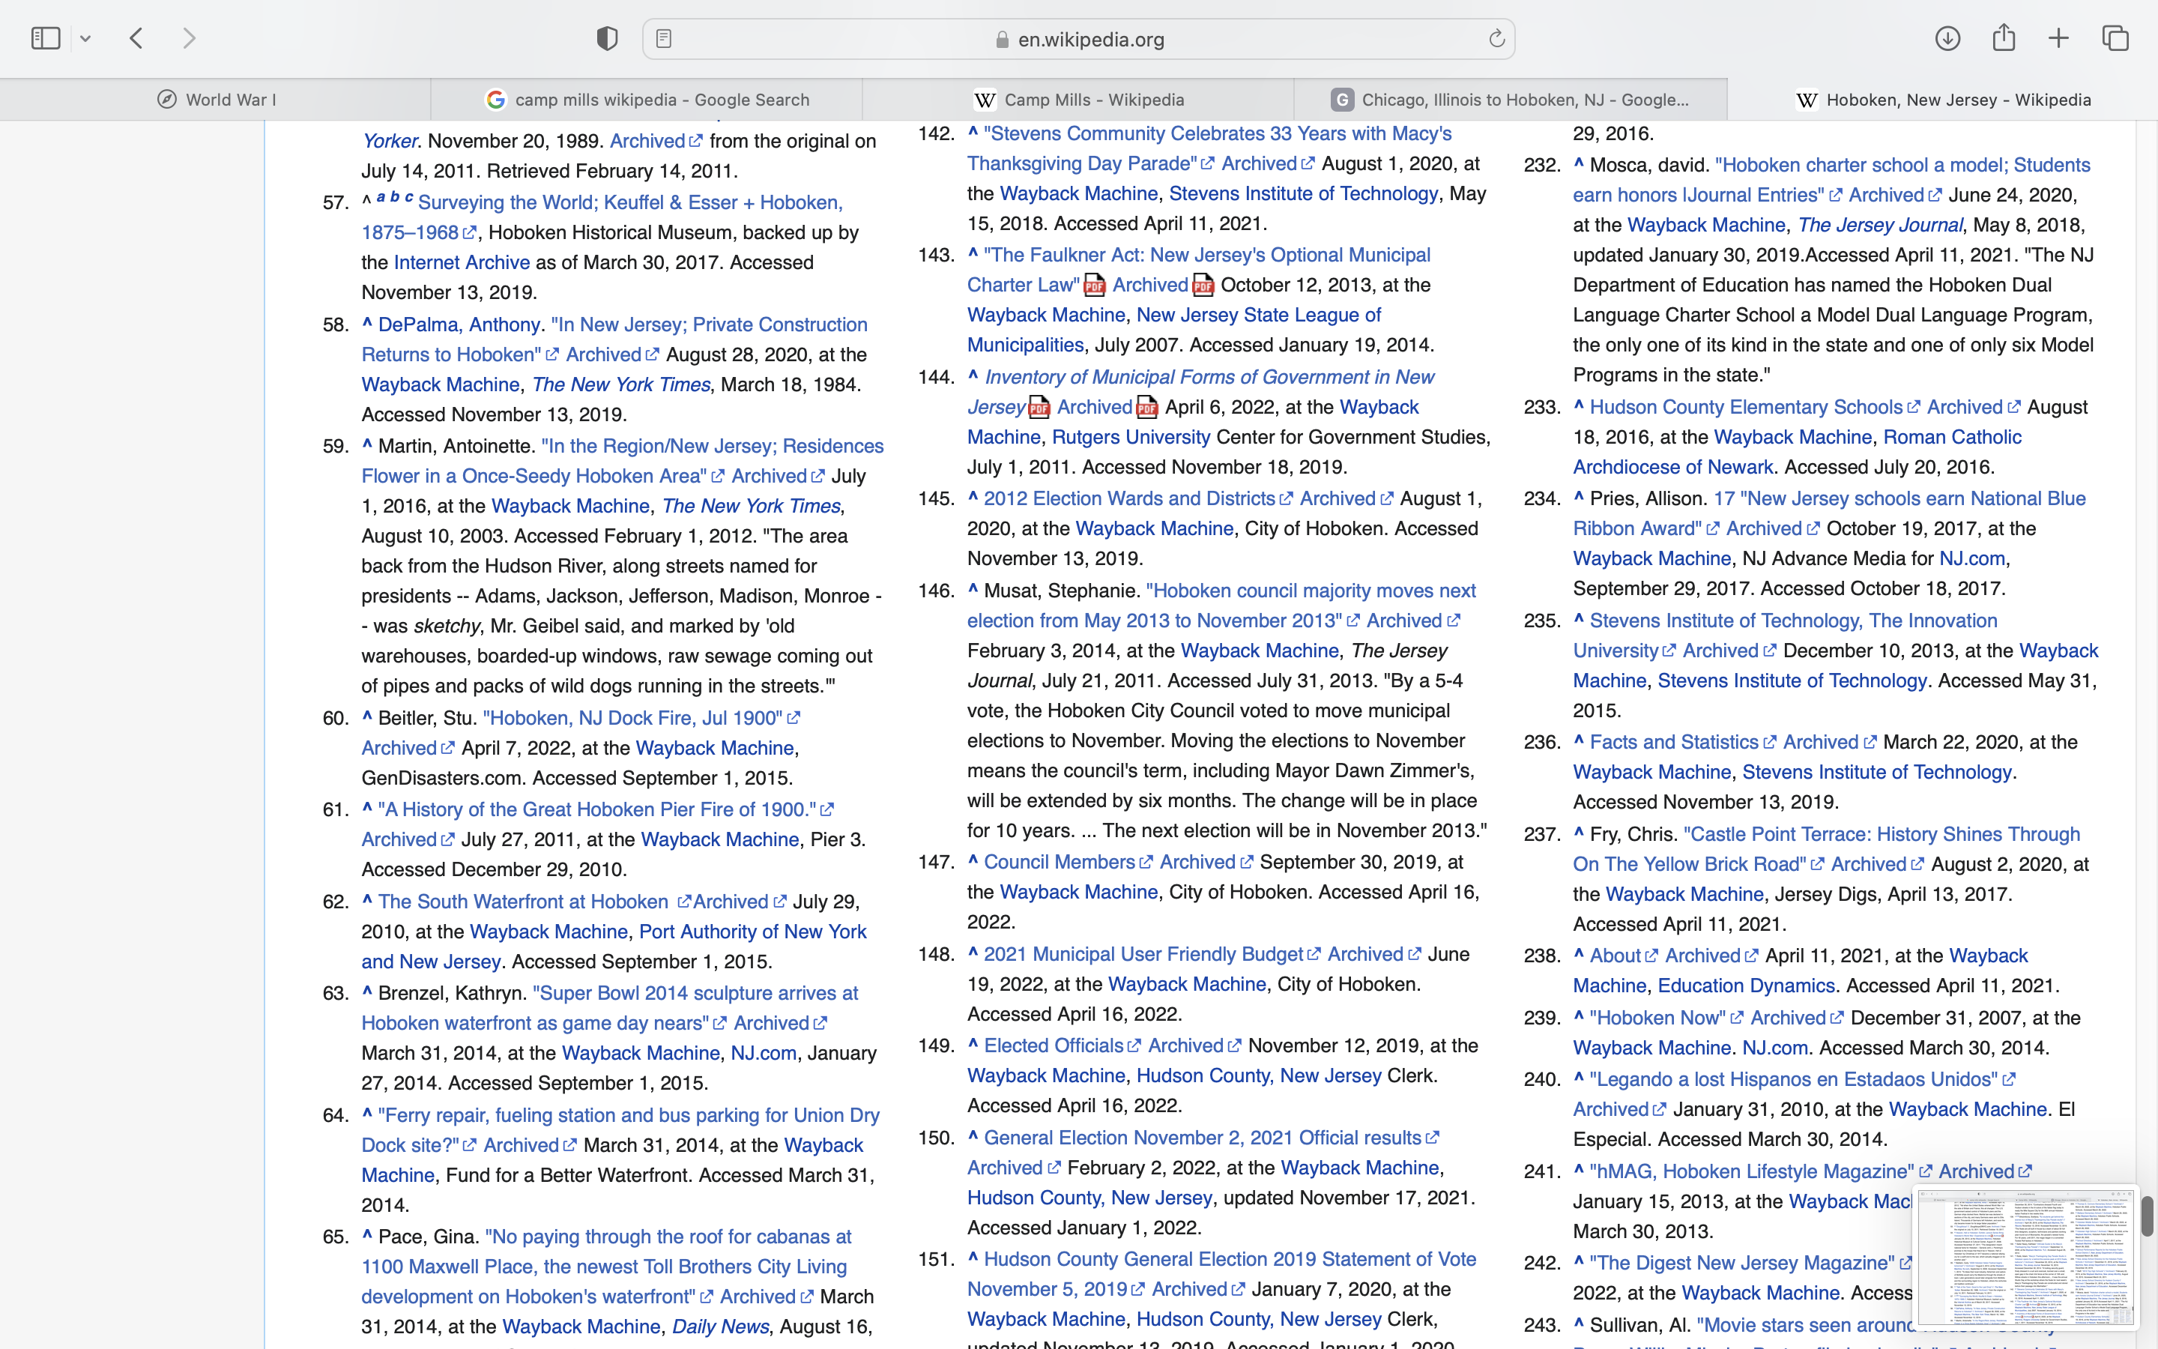
Task: Open the privacy shield report icon
Action: coord(607,38)
